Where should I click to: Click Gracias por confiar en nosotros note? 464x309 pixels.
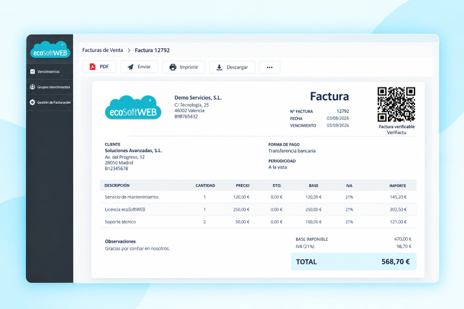click(137, 249)
